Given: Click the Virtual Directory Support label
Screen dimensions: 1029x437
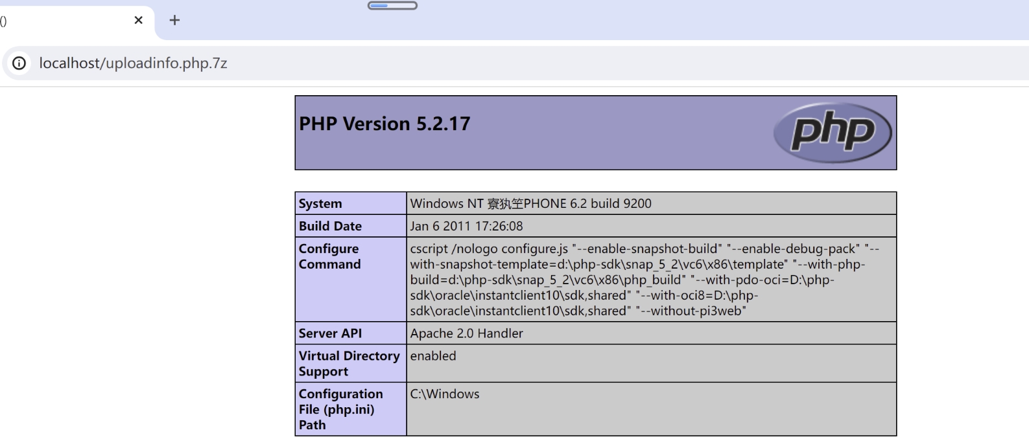Looking at the screenshot, I should click(x=349, y=363).
